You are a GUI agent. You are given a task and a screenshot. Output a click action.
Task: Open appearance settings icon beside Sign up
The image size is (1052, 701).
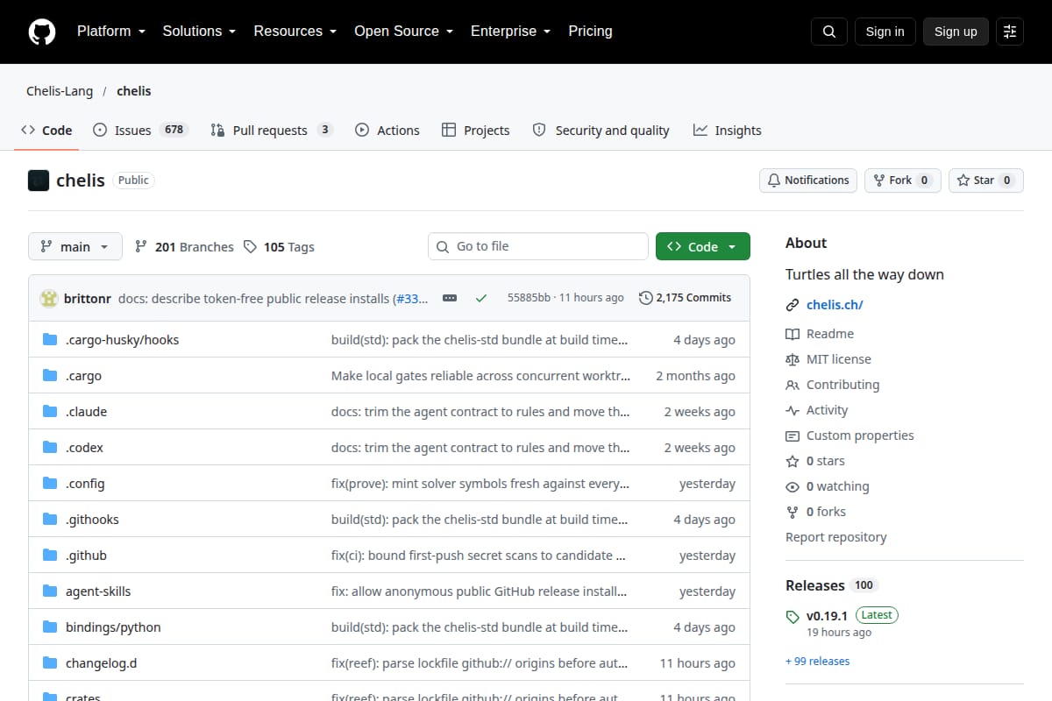click(x=1010, y=32)
